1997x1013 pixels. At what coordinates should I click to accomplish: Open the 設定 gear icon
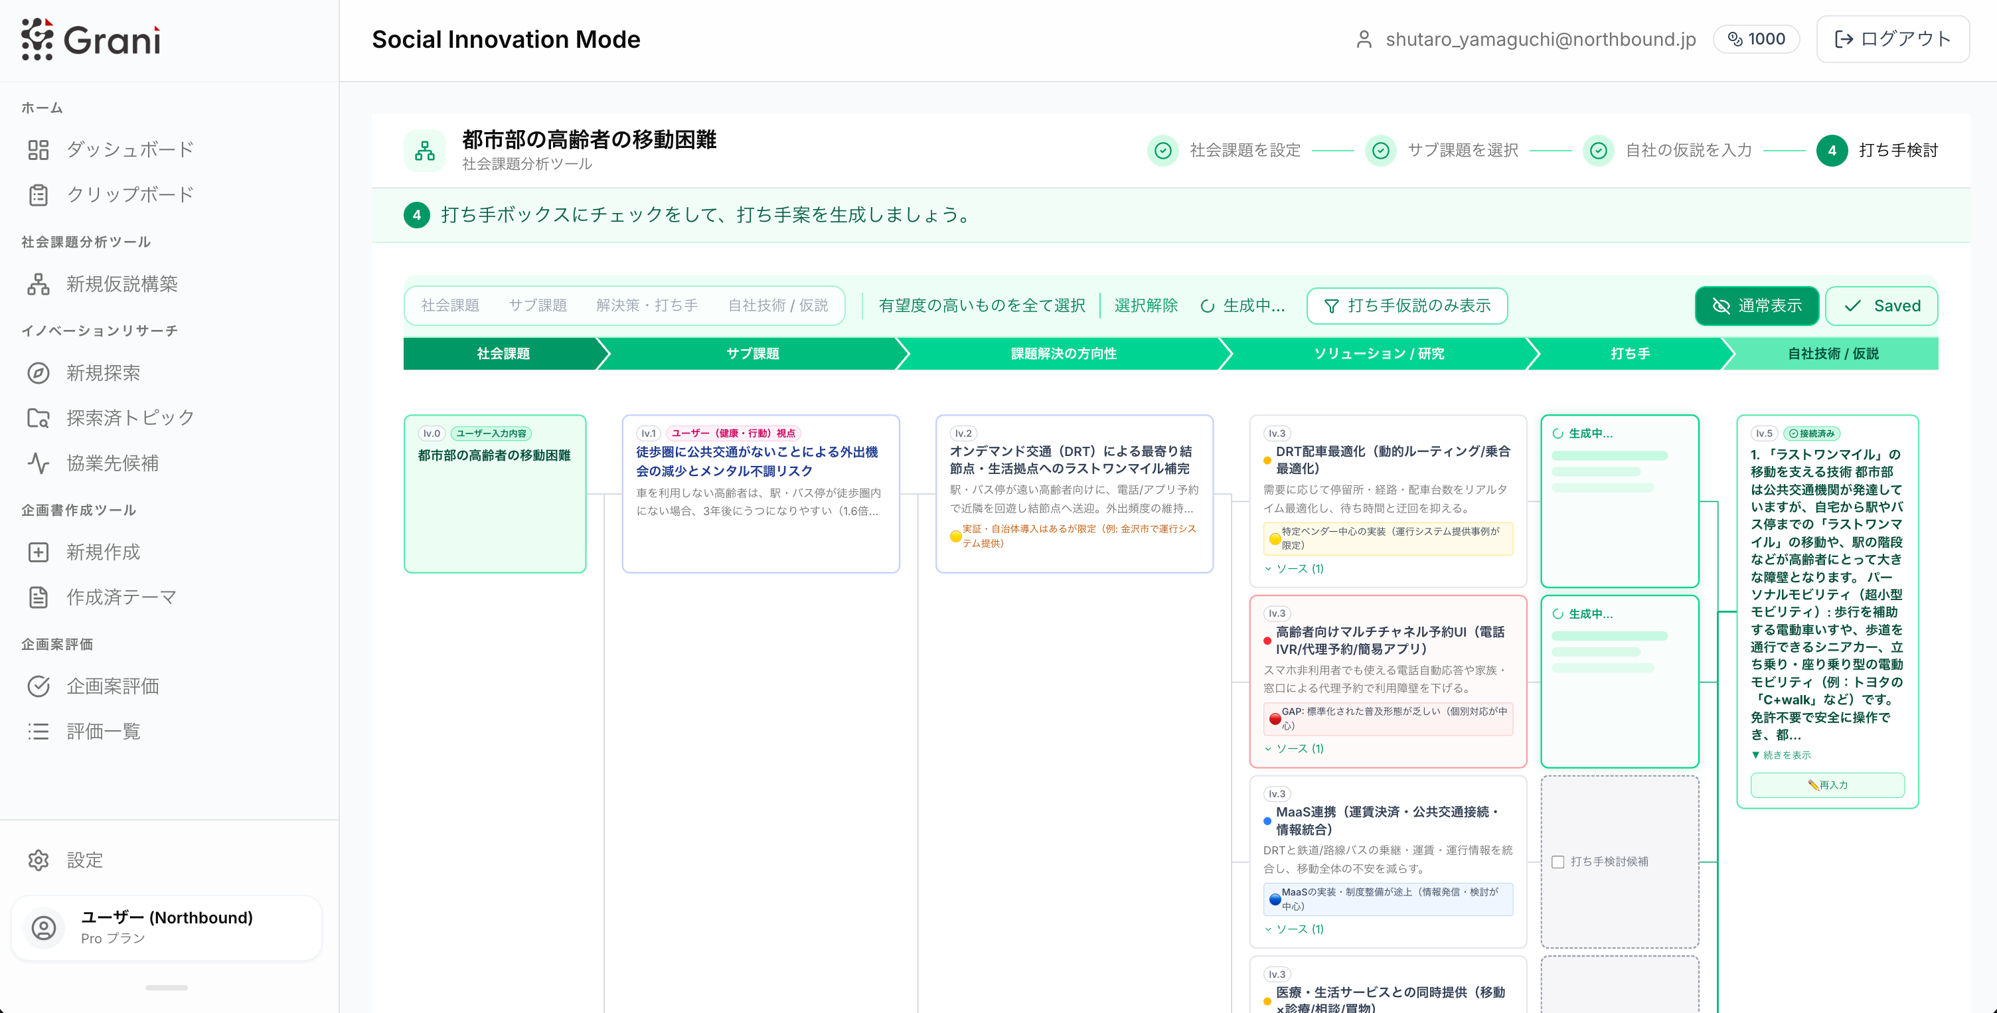click(38, 860)
